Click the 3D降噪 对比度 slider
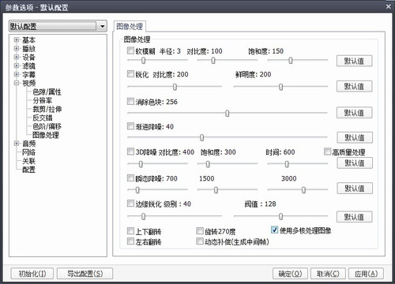The width and height of the screenshot is (395, 284). [x=157, y=164]
